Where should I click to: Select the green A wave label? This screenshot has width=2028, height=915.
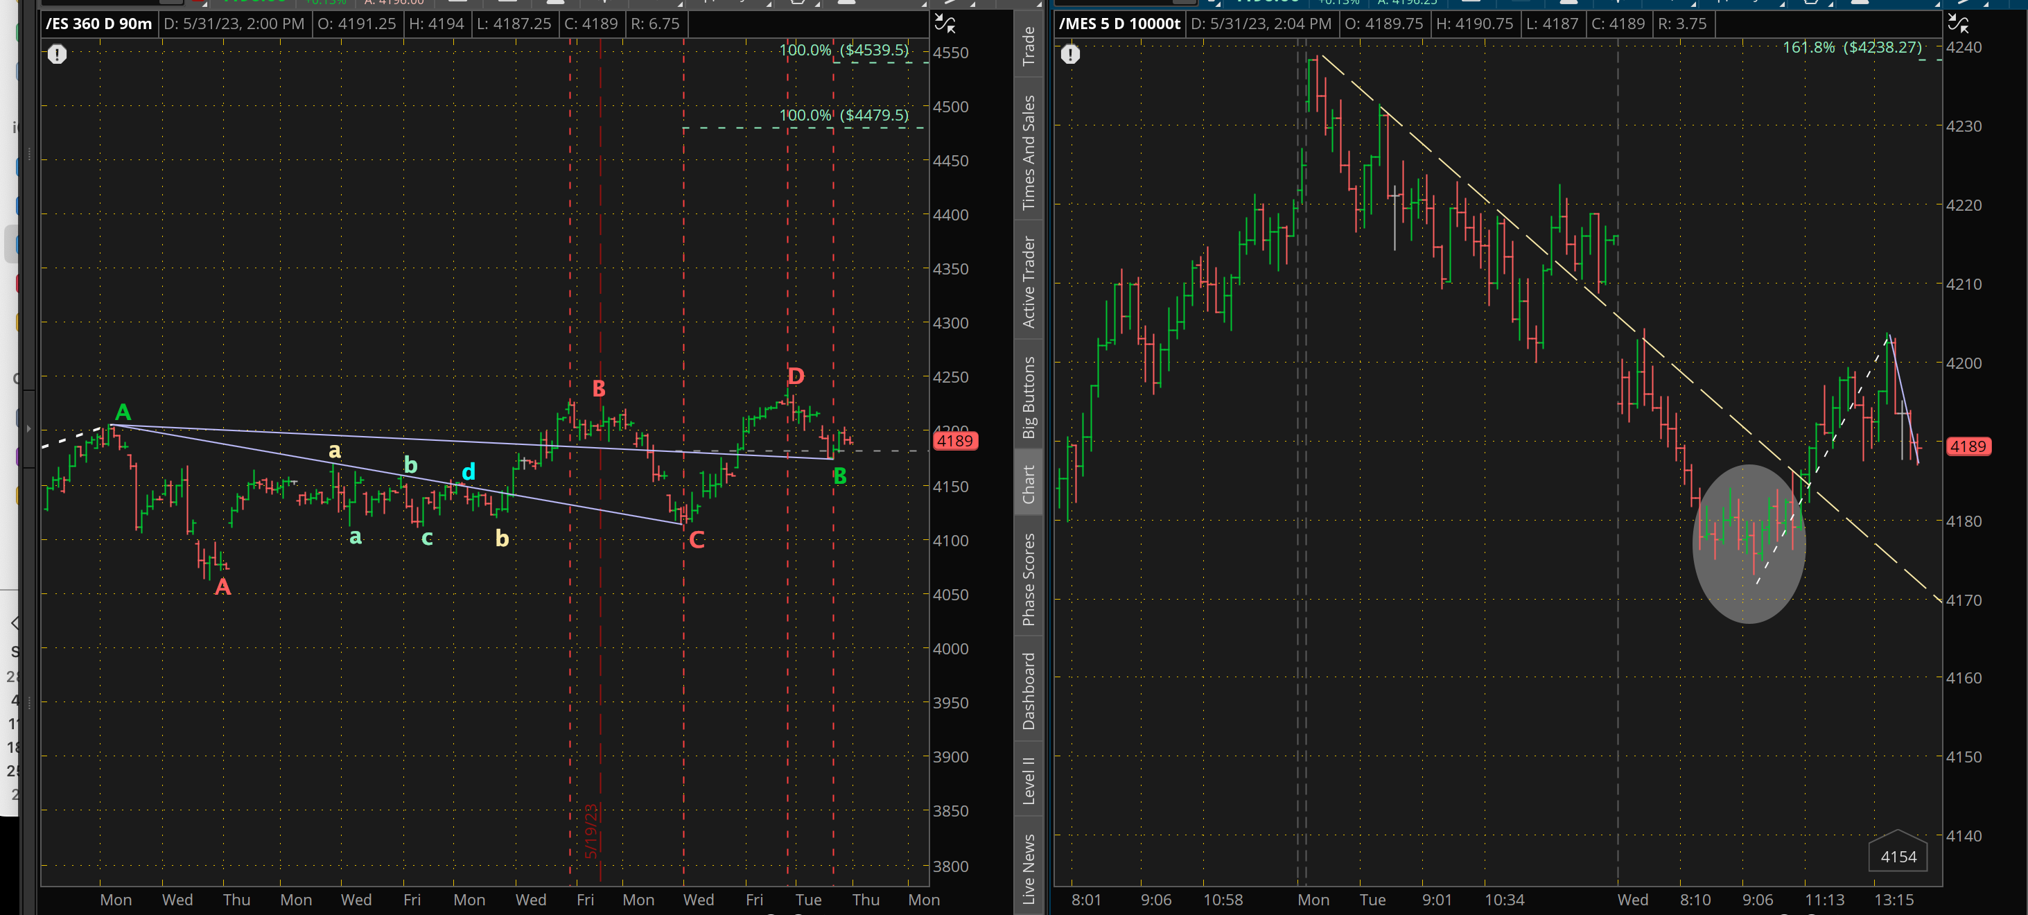[123, 412]
